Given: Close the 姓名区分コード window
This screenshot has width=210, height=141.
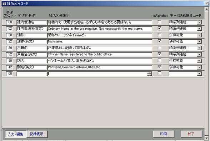Looking at the screenshot, I should 207,3.
